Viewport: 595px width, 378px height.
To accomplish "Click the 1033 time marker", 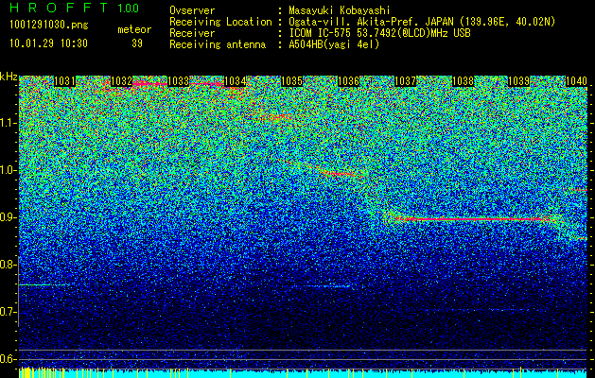I will [179, 81].
